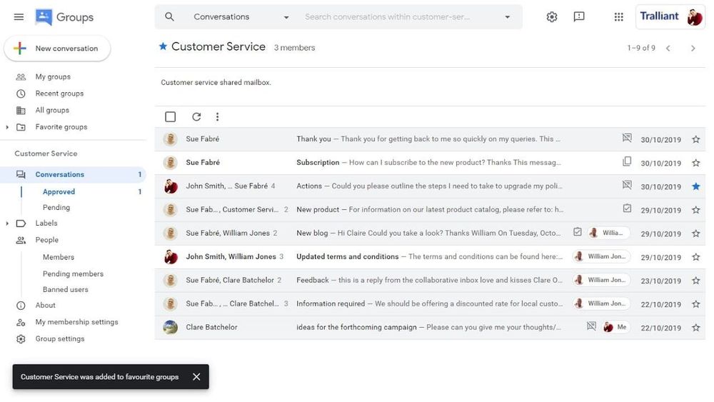Select Pending under Conversations
The width and height of the screenshot is (714, 402).
click(56, 208)
